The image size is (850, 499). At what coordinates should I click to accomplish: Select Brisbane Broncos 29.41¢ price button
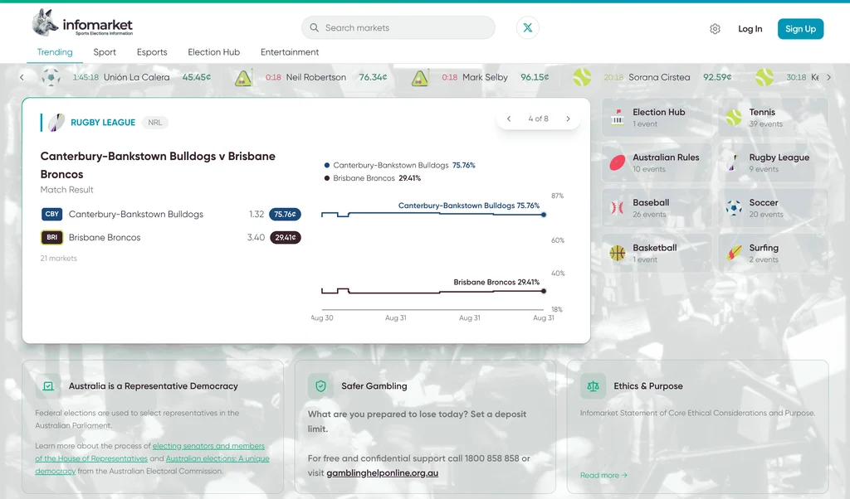pos(286,238)
